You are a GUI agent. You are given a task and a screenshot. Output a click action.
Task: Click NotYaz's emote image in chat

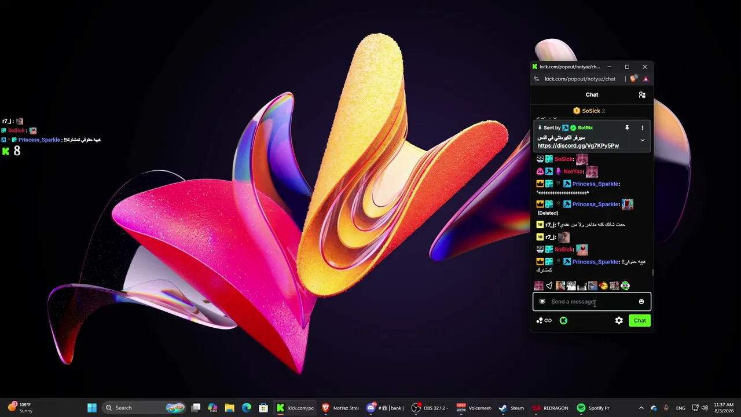[x=591, y=171]
